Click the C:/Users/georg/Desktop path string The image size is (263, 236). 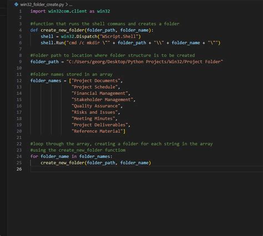[145, 62]
